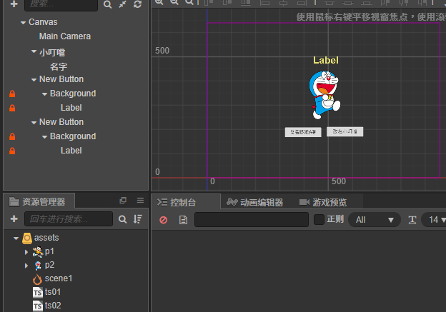Image resolution: width=446 pixels, height=312 pixels.
Task: Collapse the lower New Button node
Action: (34, 123)
